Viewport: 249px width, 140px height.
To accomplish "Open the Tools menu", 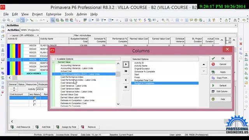I will click(69, 14).
